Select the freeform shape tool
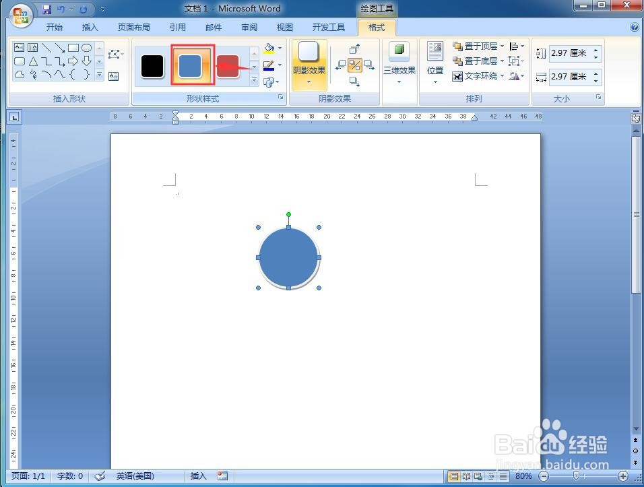644x487 pixels. tap(20, 74)
